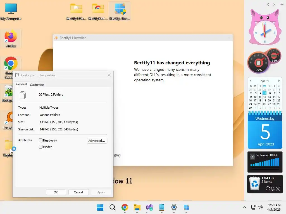Close the recycle bin widget
Image resolution: width=286 pixels, height=214 pixels.
click(278, 189)
